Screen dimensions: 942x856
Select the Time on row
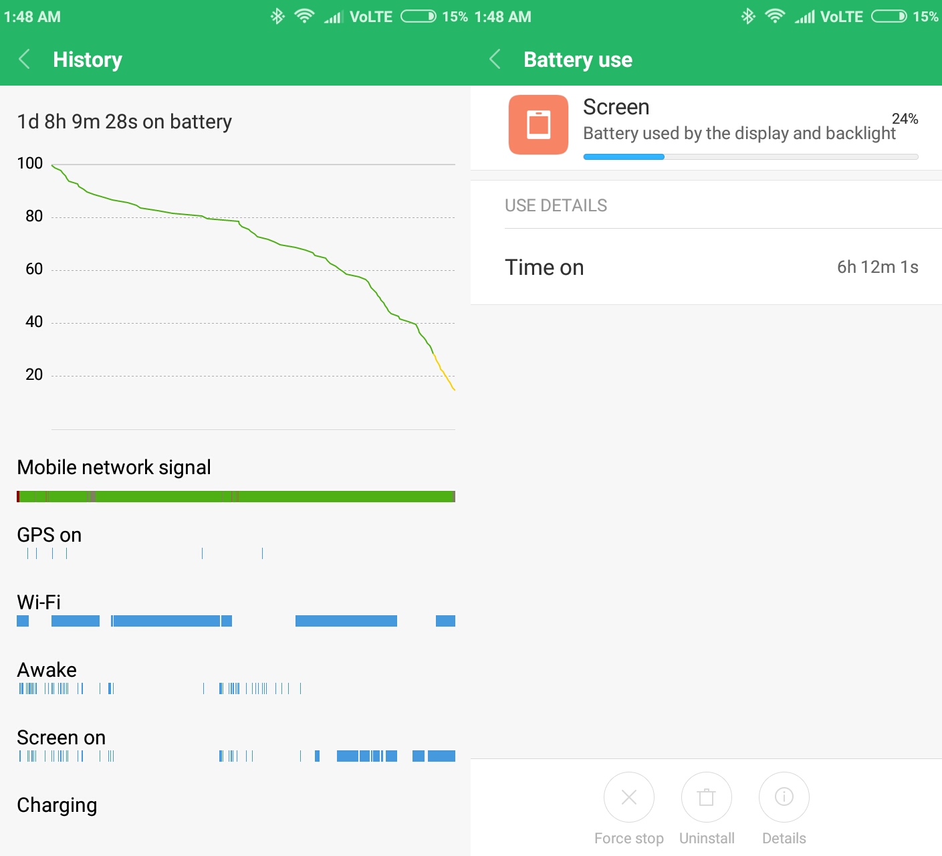706,267
